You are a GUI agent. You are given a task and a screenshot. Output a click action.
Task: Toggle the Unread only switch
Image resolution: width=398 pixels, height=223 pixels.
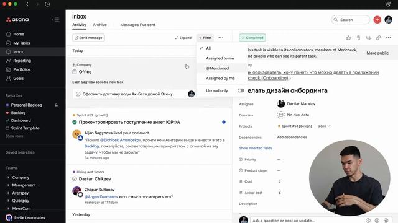(x=241, y=90)
